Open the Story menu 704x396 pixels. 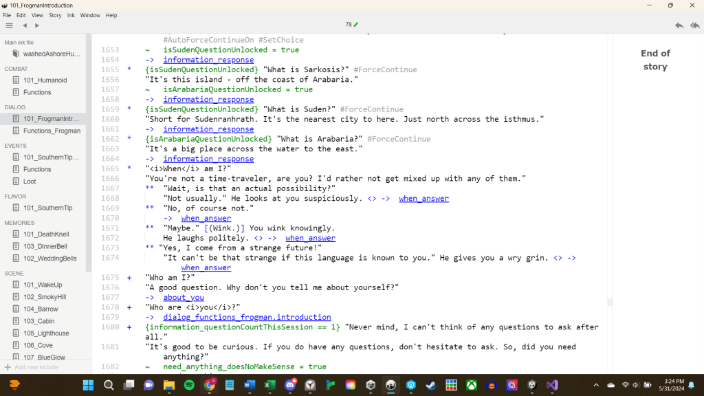point(55,15)
